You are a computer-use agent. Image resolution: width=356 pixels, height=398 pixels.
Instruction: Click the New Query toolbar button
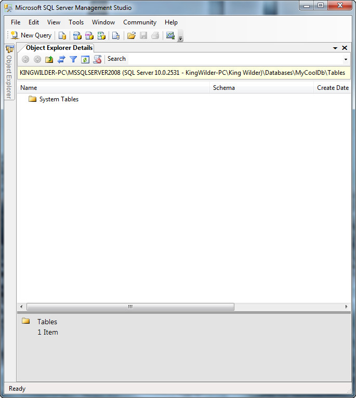point(32,35)
